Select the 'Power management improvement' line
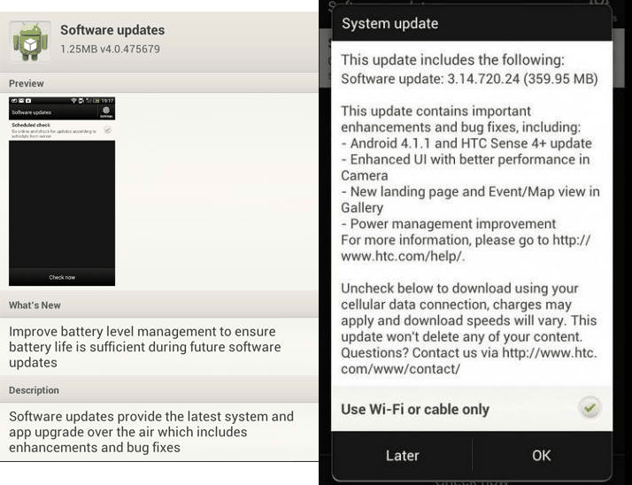Image resolution: width=632 pixels, height=485 pixels. (x=448, y=224)
